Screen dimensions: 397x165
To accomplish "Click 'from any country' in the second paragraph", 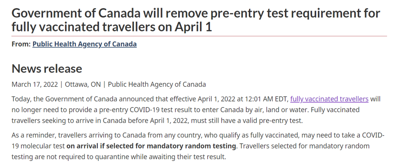I will [175, 135].
